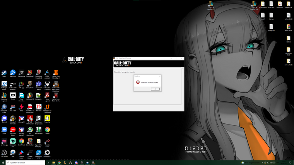The image size is (294, 165).
Task: Select the Stronghold 3 shortcut
Action: pos(30,73)
